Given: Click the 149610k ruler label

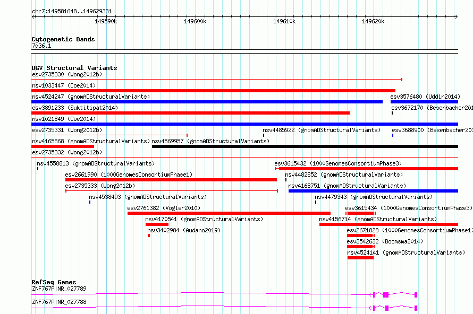Looking at the screenshot, I should [284, 21].
